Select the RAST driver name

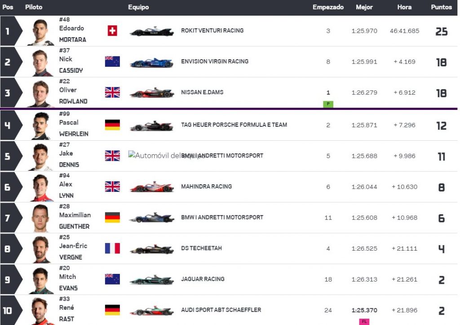pyautogui.click(x=66, y=319)
